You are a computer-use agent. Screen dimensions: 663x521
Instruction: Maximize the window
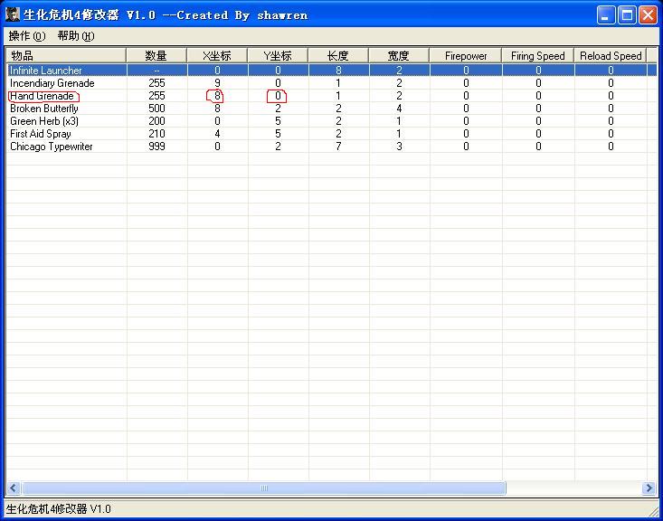coord(627,15)
